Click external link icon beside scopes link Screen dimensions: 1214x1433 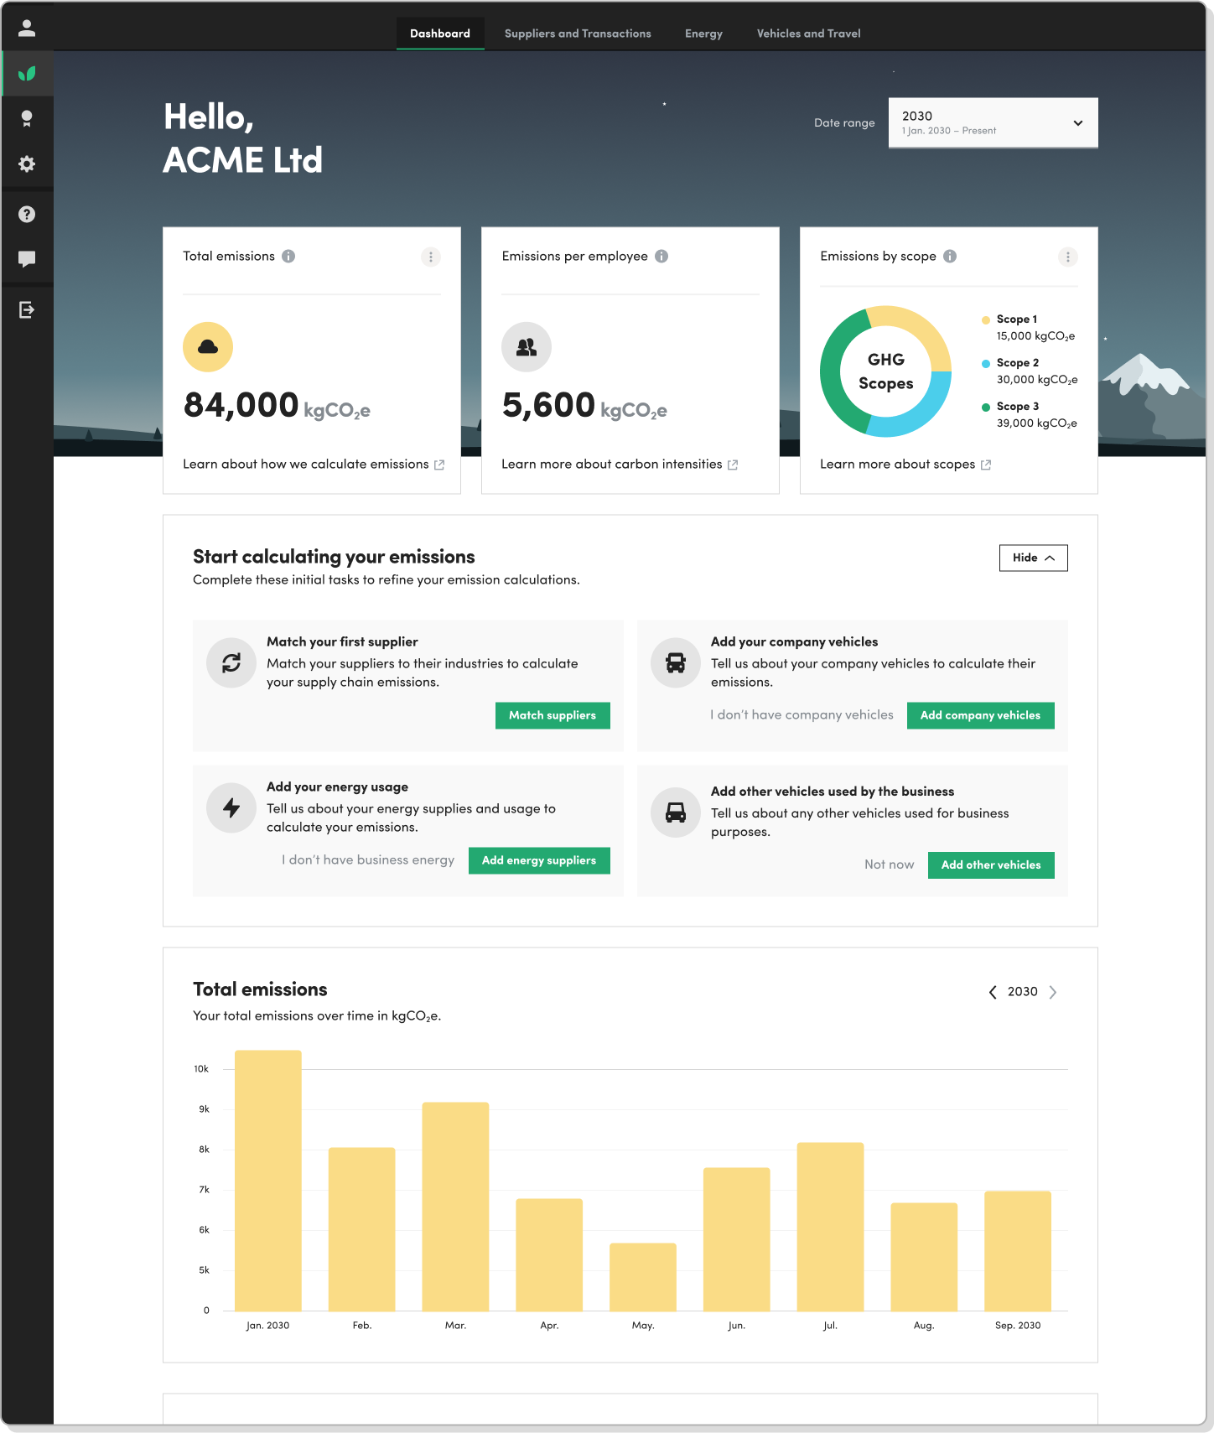(x=986, y=465)
